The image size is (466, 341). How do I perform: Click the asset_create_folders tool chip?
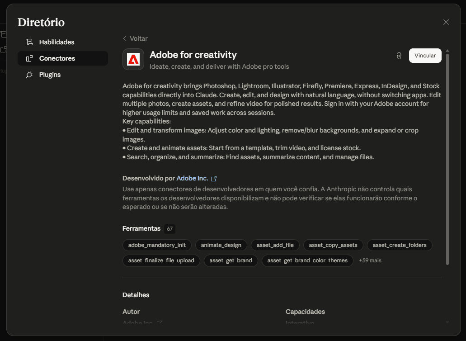(400, 245)
